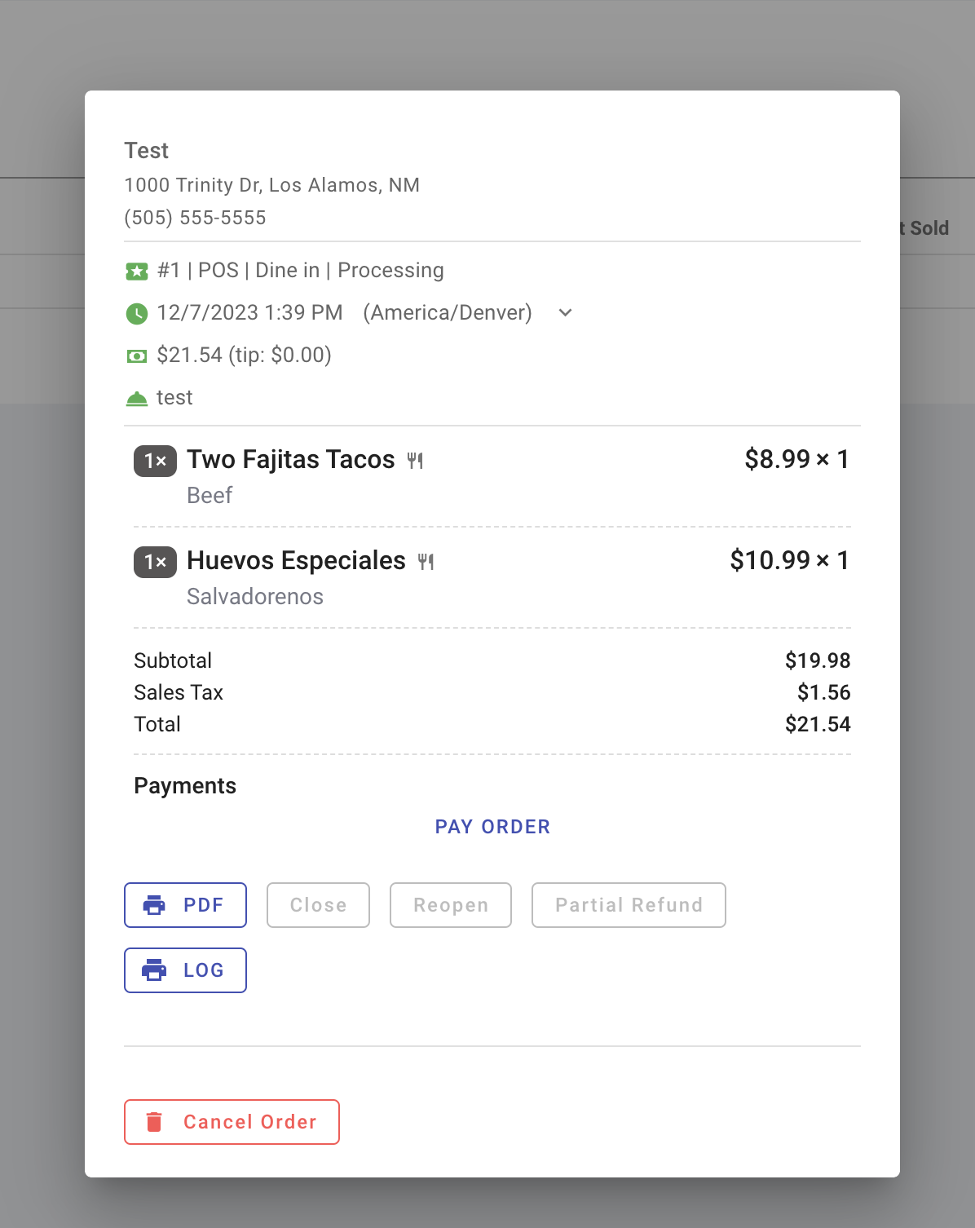Click the order date 12/7/2023 1:39 PM
975x1228 pixels.
pos(249,313)
